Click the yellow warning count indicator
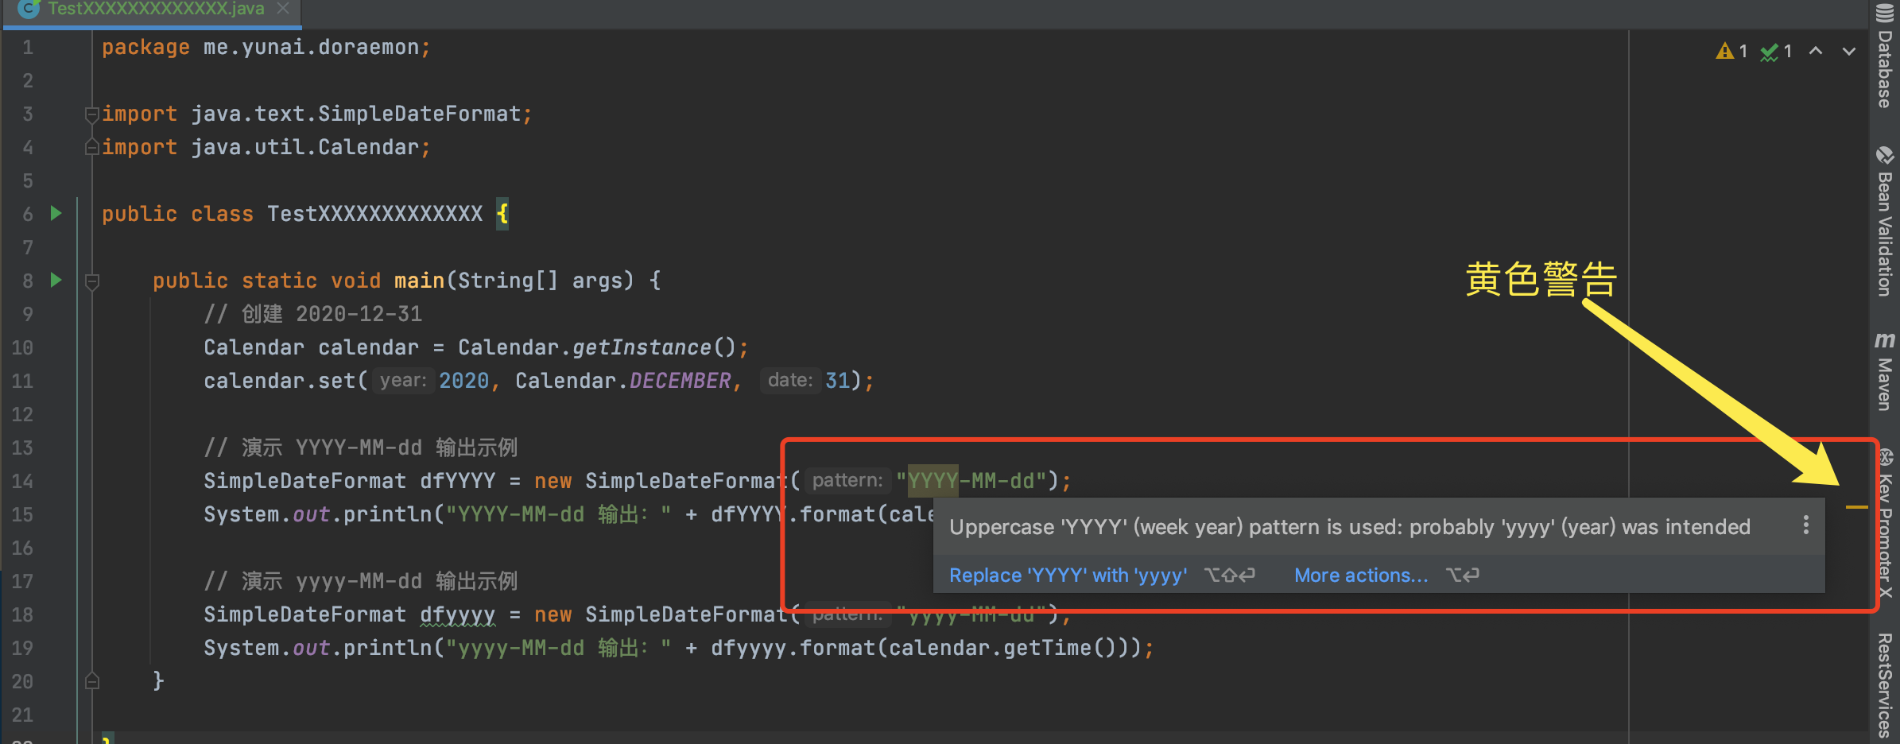Screen dimensions: 1900x744 (x=1731, y=52)
